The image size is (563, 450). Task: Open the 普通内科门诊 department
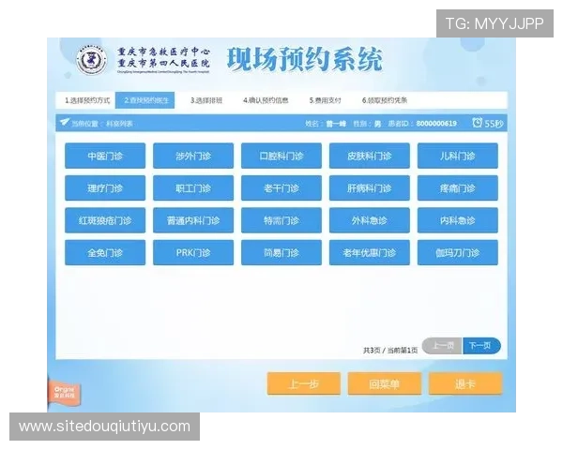193,220
